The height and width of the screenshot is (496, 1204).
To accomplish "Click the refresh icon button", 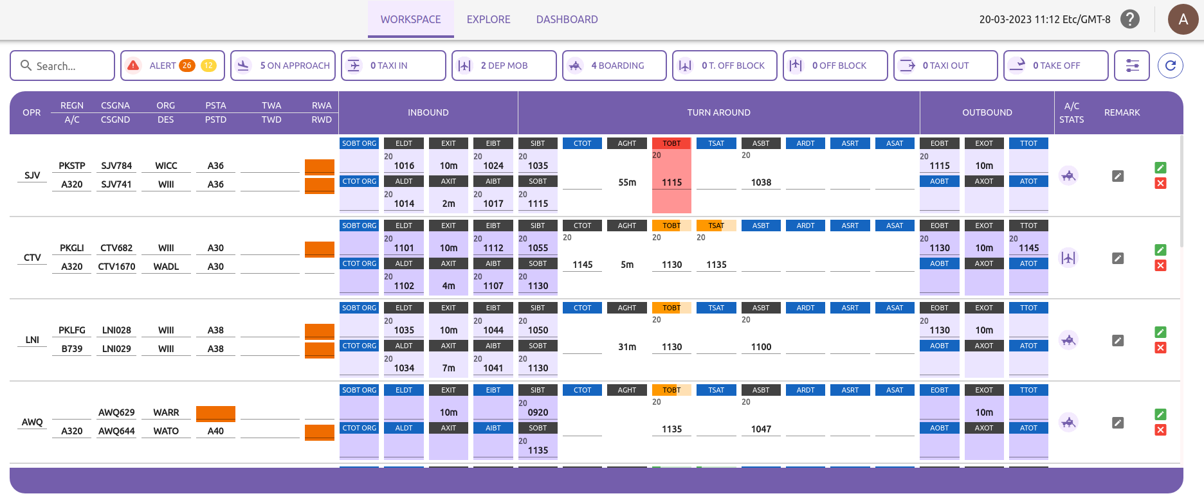I will pyautogui.click(x=1170, y=66).
